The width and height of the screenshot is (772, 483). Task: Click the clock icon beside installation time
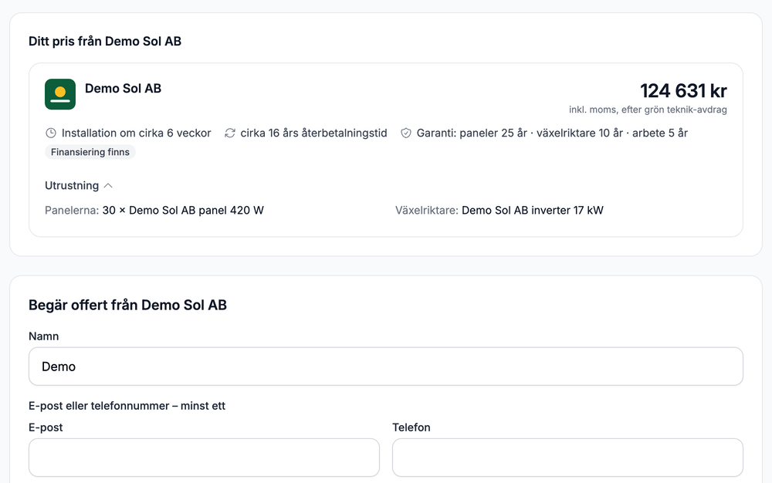click(51, 133)
